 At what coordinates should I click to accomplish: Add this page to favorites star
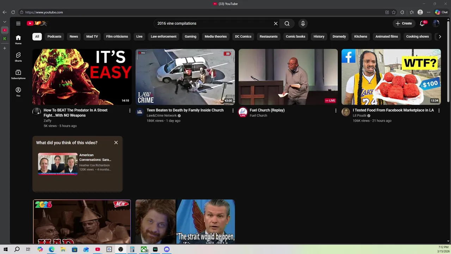(394, 12)
